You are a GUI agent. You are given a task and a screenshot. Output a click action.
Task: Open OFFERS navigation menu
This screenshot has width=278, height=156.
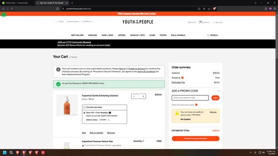(x=163, y=35)
